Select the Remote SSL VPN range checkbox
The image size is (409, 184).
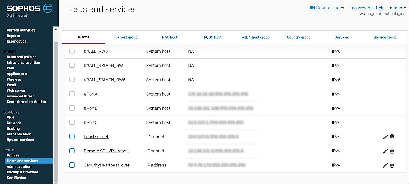(72, 151)
